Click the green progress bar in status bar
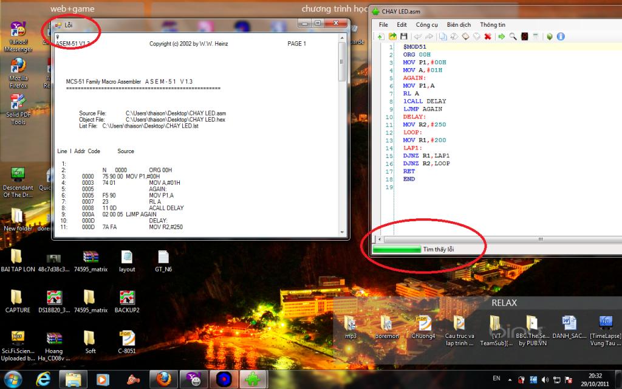This screenshot has width=622, height=389. (397, 249)
